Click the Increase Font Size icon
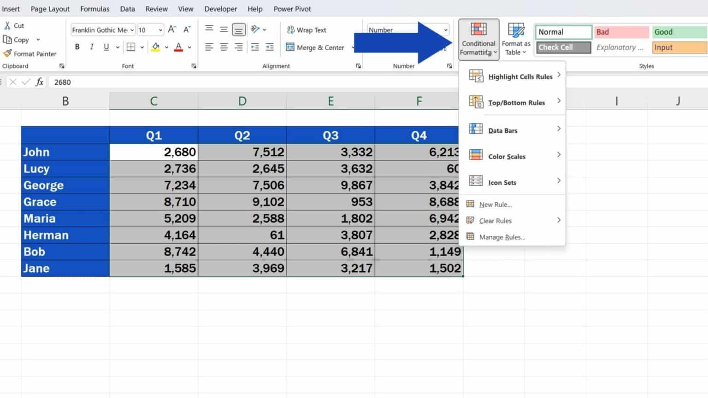Screen dimensions: 708x398 click(x=171, y=29)
